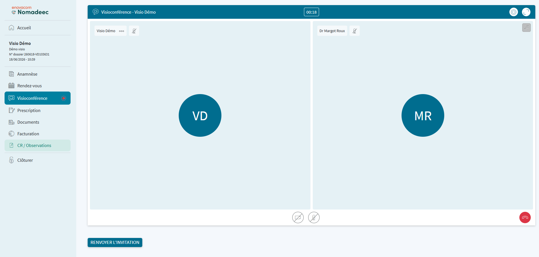Open the Prescription section
Screen dimensions: 539x257
[38, 110]
